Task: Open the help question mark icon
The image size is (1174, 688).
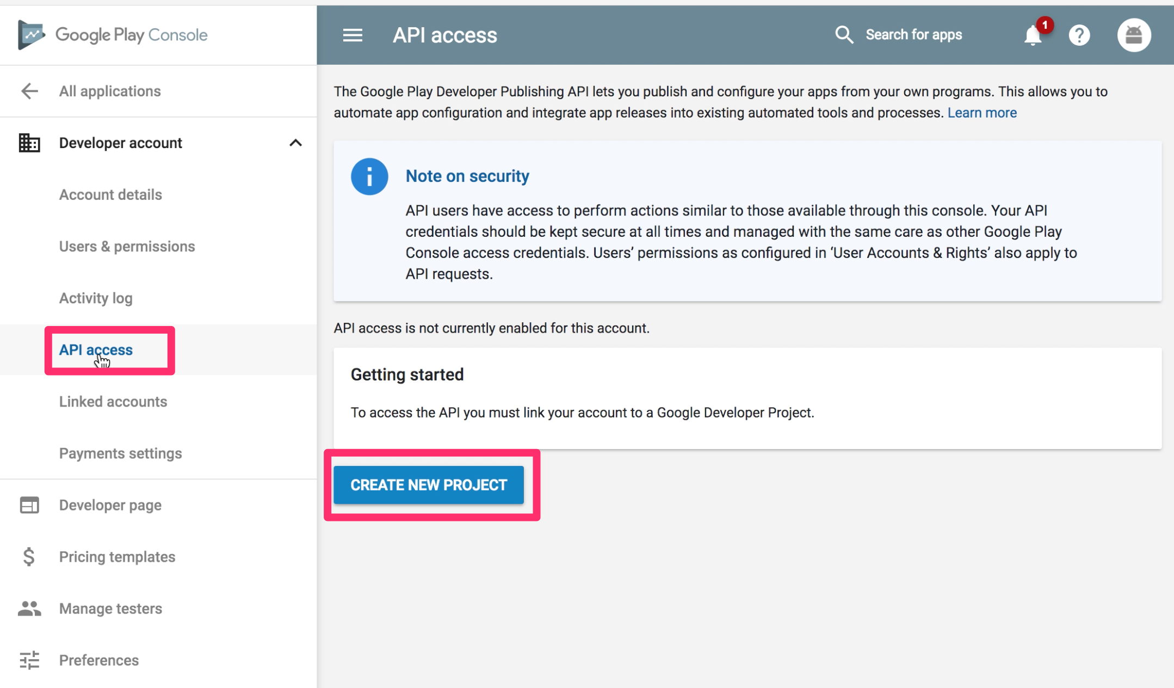Action: pos(1079,35)
